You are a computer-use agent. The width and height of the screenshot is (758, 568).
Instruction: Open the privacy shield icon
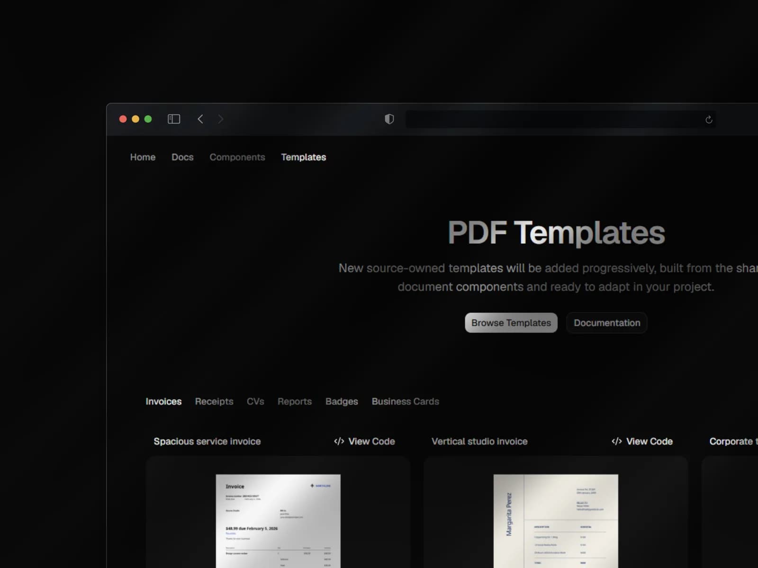click(x=389, y=119)
